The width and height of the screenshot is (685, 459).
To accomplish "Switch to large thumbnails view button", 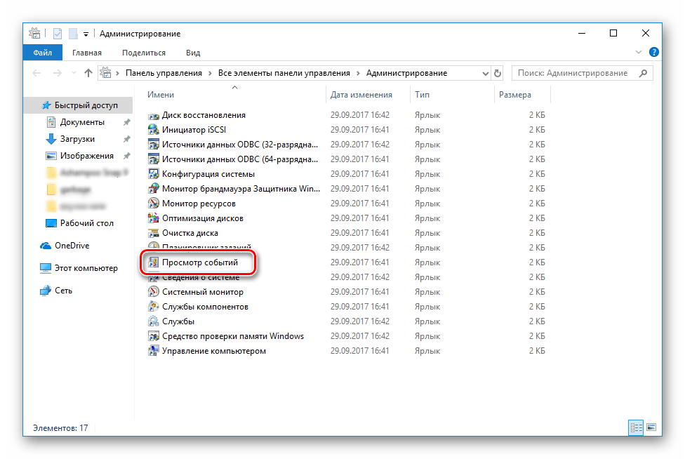I will (x=651, y=427).
